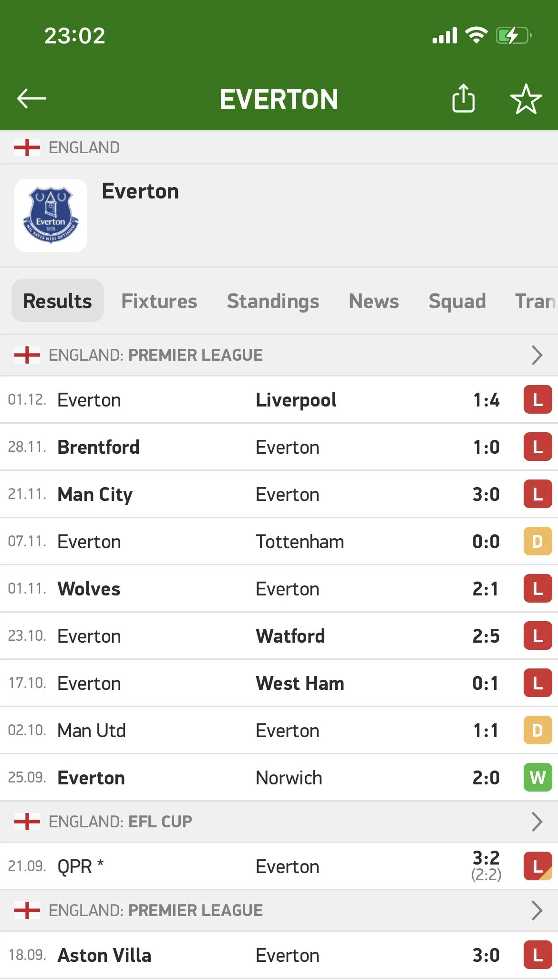The width and height of the screenshot is (558, 980).
Task: Tap the England flag icon at top
Action: 27,147
